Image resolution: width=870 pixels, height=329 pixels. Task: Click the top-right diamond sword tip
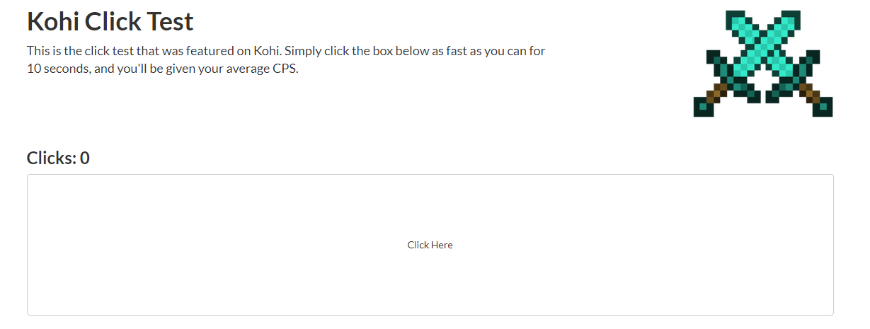pyautogui.click(x=792, y=18)
